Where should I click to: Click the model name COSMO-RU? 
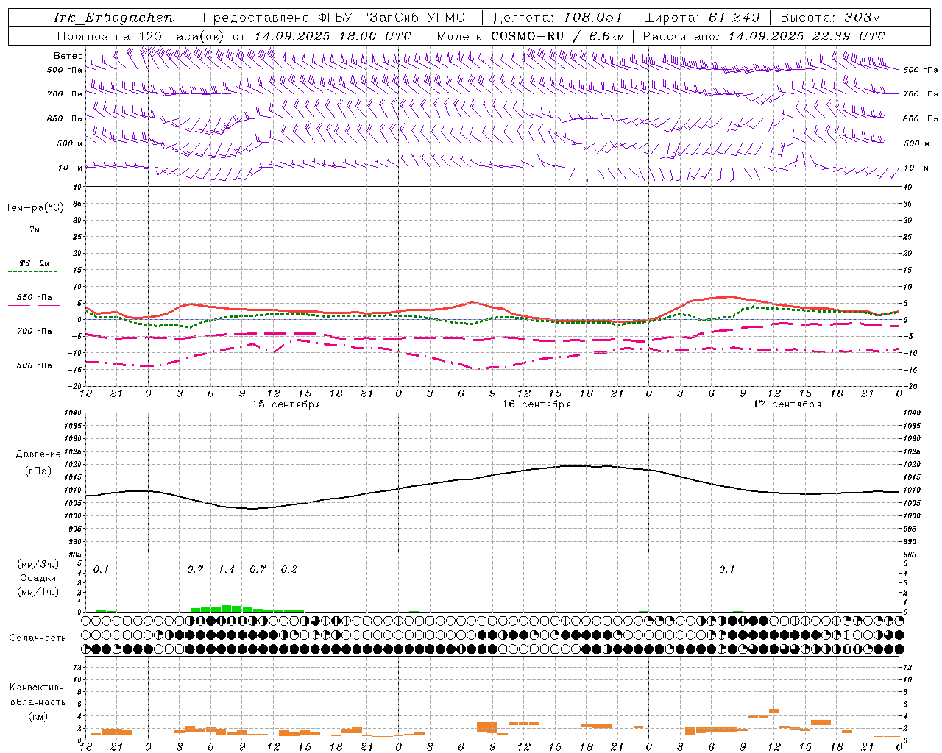pos(526,36)
